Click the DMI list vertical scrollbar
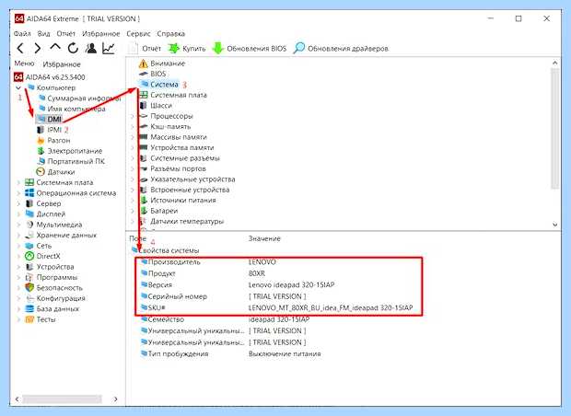The height and width of the screenshot is (416, 571). 554,129
